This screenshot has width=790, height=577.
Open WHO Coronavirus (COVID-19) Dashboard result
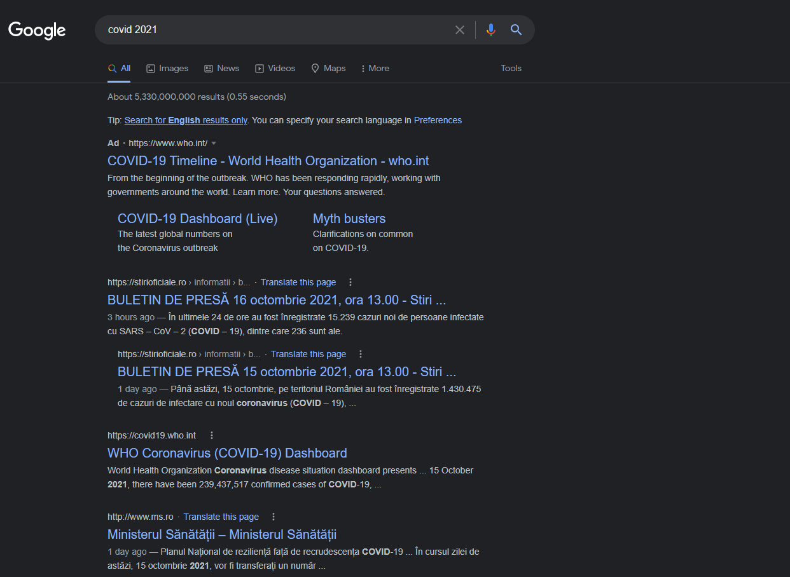click(227, 453)
